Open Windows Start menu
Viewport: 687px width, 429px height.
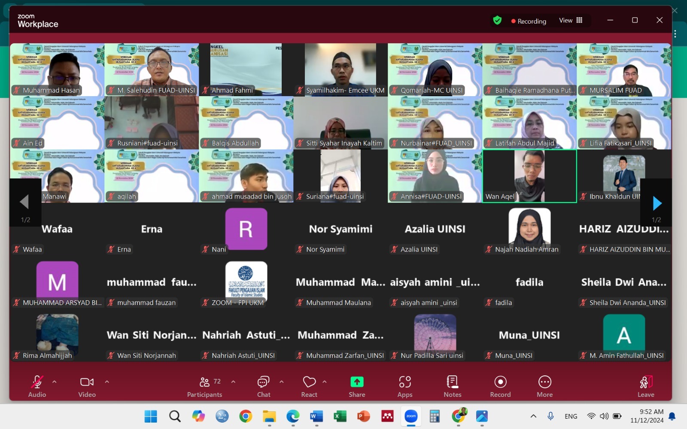pos(151,416)
